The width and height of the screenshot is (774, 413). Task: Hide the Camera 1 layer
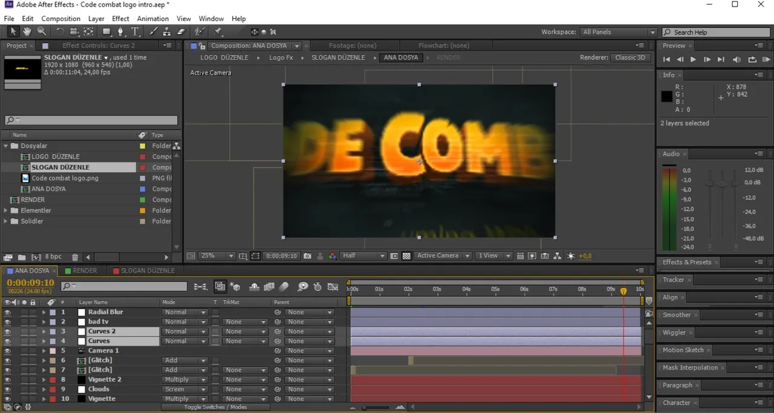point(8,351)
